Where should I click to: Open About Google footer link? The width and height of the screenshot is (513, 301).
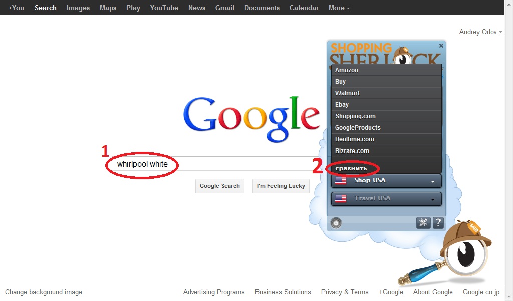coord(433,292)
